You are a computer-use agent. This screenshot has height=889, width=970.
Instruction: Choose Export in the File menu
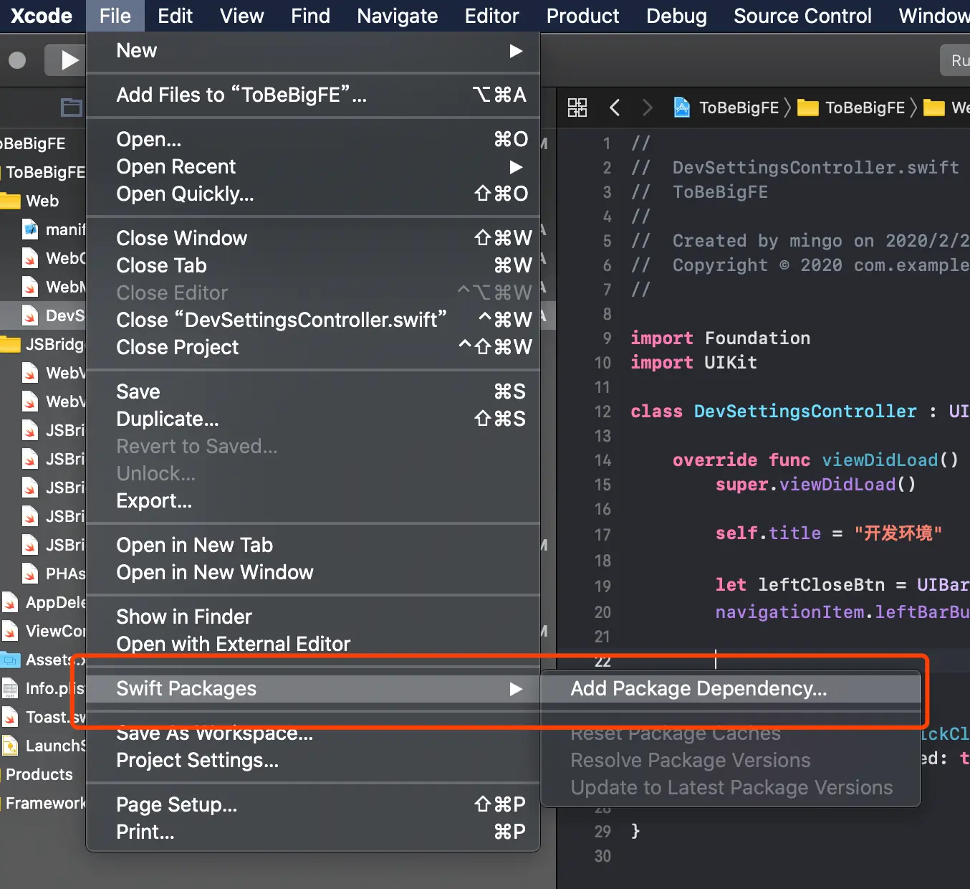click(313, 501)
